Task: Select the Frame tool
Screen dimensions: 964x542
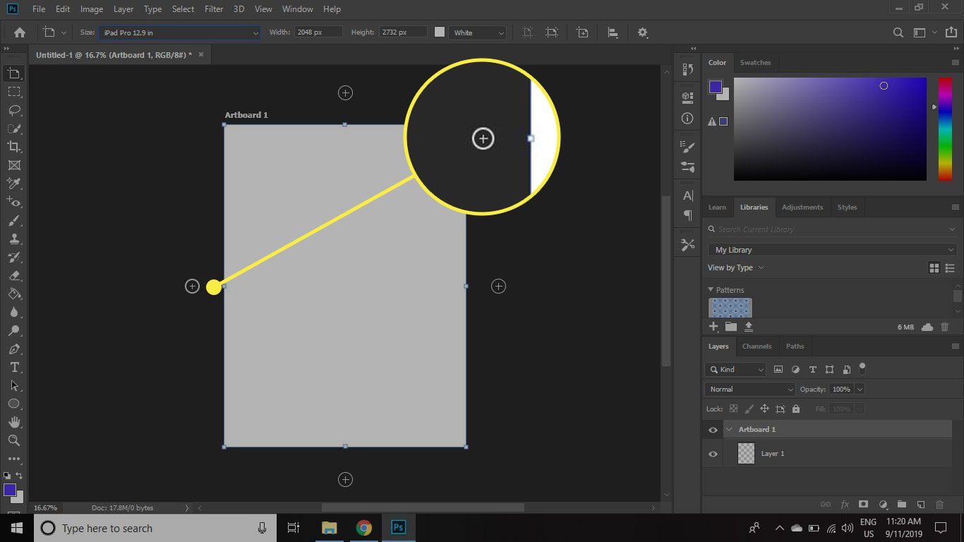Action: click(13, 165)
